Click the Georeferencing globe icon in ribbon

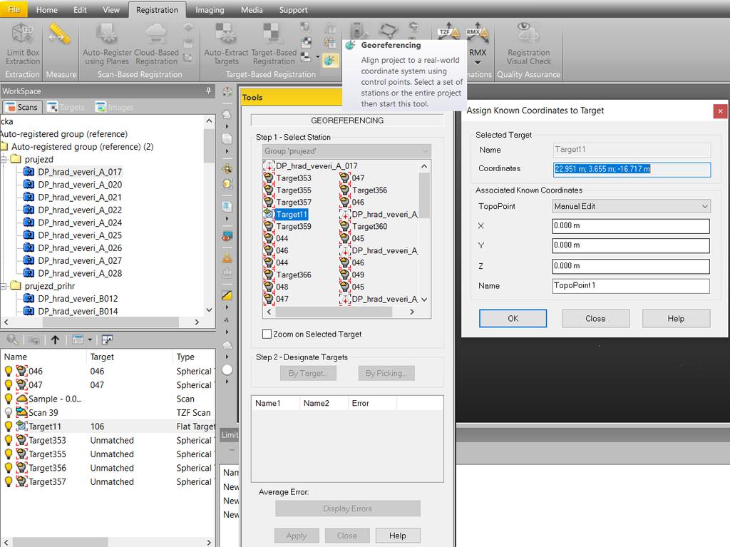[x=330, y=60]
